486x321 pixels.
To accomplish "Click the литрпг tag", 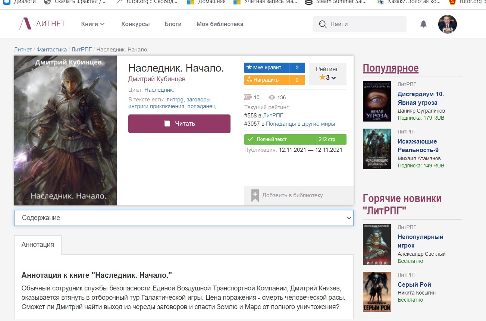I will click(x=175, y=100).
